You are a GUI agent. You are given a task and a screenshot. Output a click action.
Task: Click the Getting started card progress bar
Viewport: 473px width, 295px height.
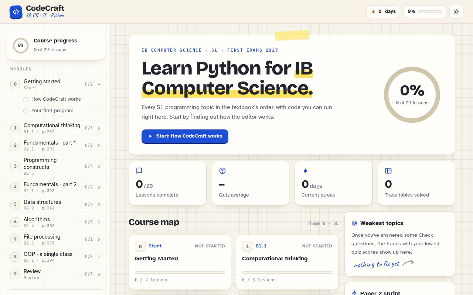pyautogui.click(x=180, y=273)
